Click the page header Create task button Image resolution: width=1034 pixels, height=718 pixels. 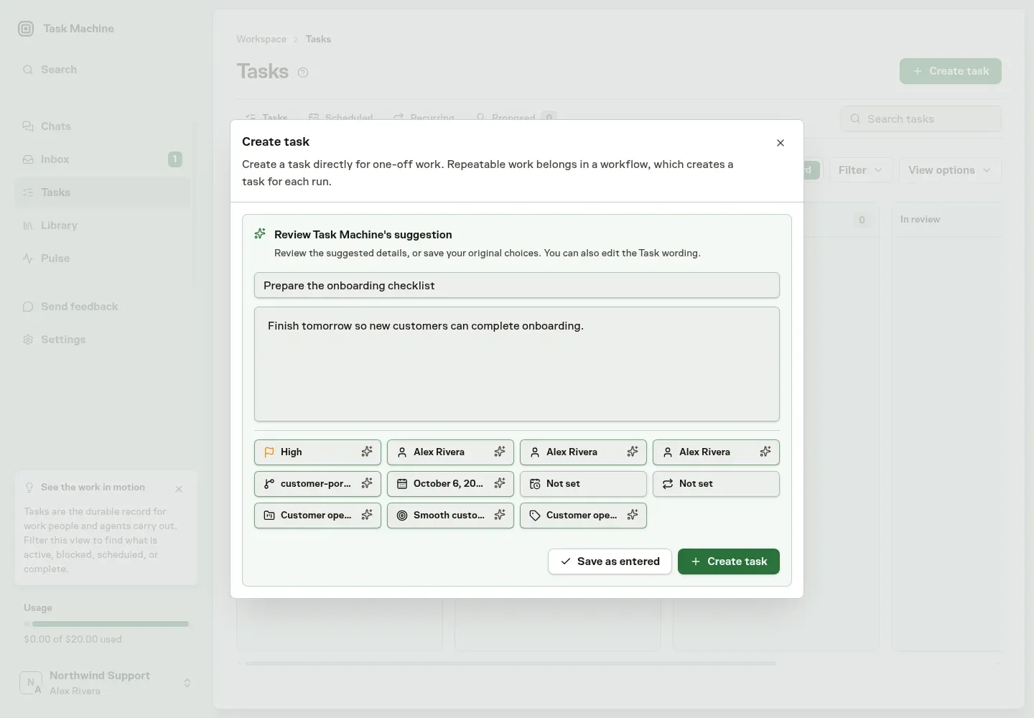(x=951, y=71)
